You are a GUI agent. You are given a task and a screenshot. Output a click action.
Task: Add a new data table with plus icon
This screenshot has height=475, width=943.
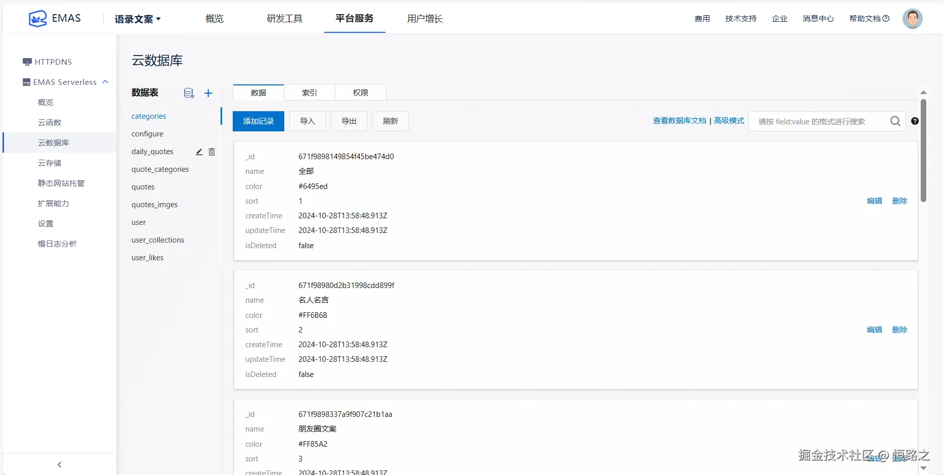coord(208,93)
